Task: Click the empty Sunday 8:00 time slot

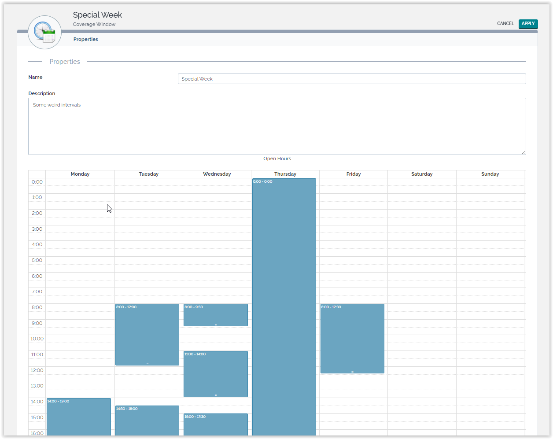Action: click(490, 308)
